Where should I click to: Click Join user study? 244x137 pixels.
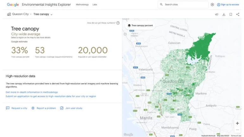(x=74, y=108)
